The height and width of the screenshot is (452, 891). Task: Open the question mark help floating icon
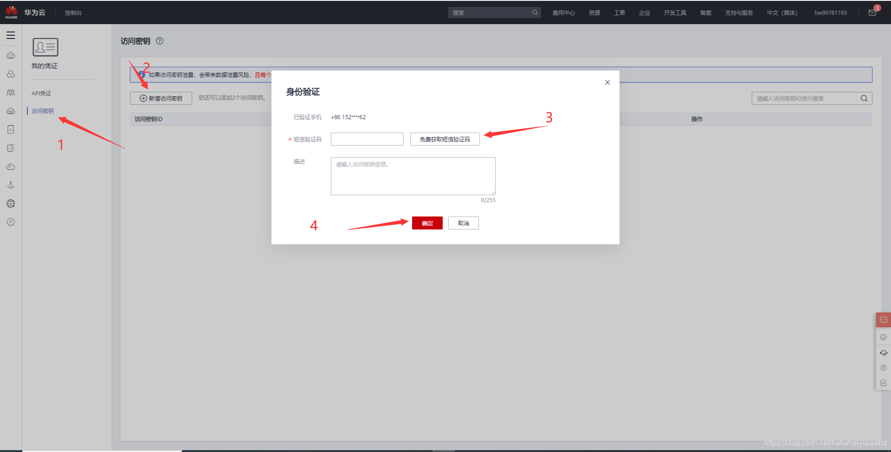point(884,368)
